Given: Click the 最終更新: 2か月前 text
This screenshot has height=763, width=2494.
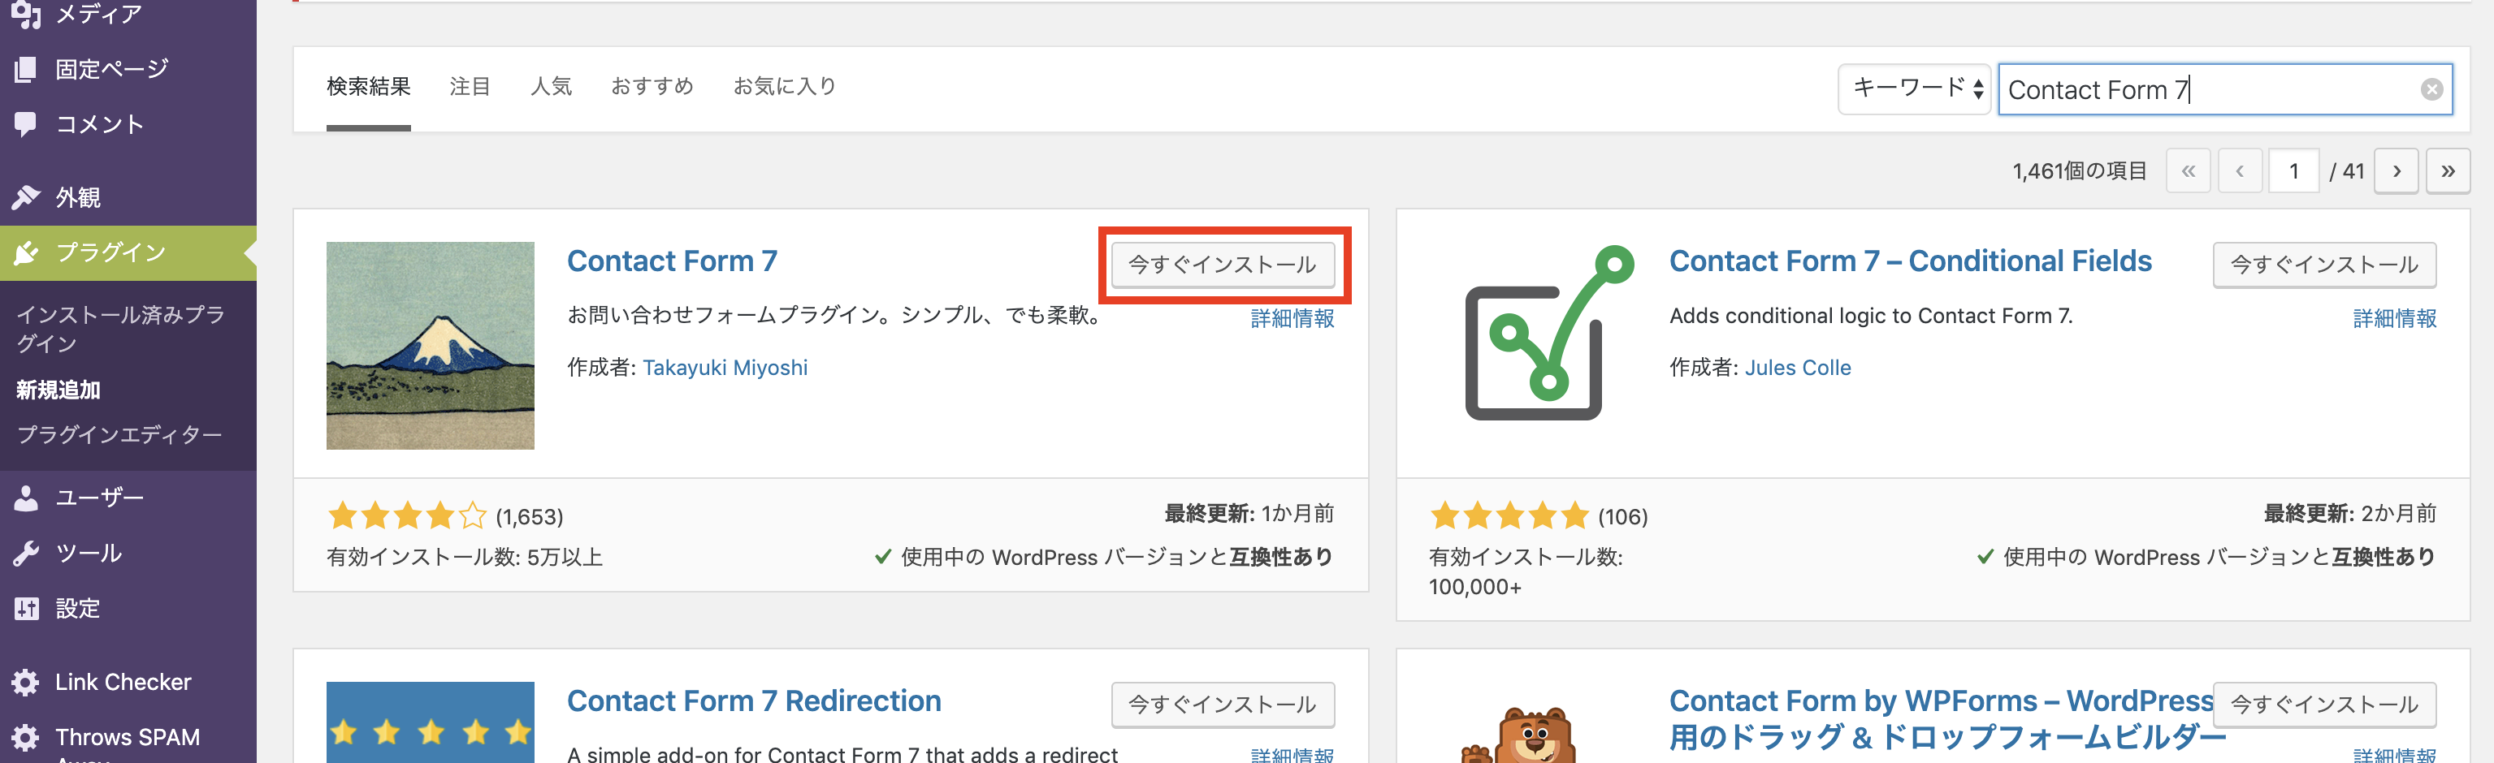Looking at the screenshot, I should pyautogui.click(x=2349, y=514).
